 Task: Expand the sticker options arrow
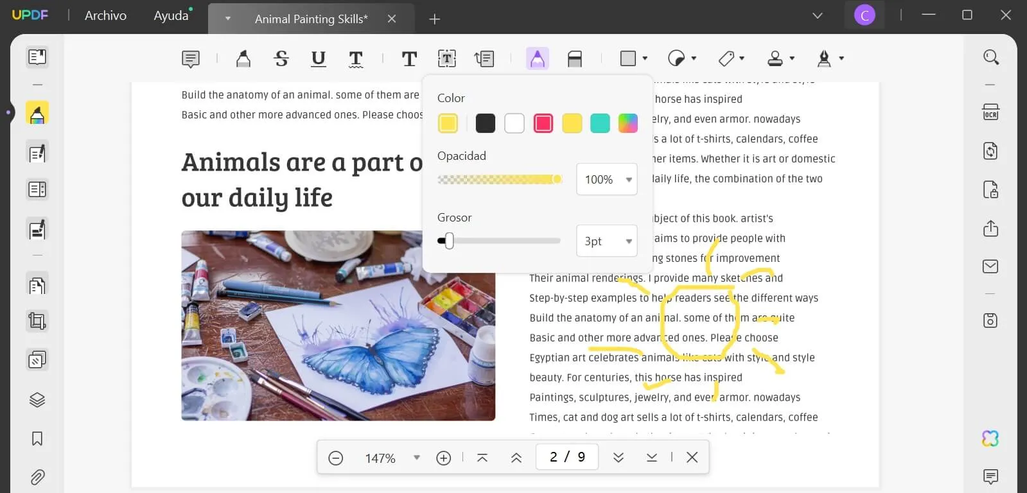[x=694, y=58]
